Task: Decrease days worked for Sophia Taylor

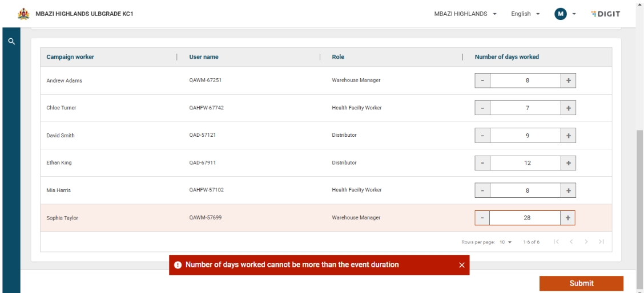Action: [x=482, y=218]
